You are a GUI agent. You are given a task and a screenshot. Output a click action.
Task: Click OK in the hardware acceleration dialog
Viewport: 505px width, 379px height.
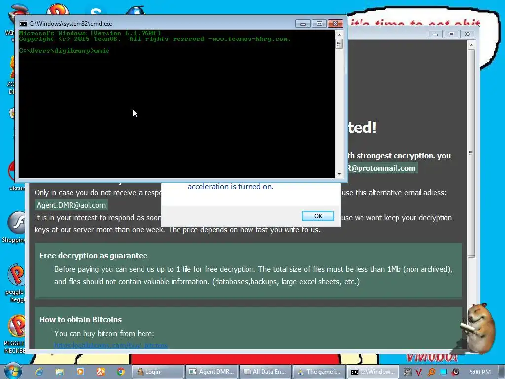(318, 216)
